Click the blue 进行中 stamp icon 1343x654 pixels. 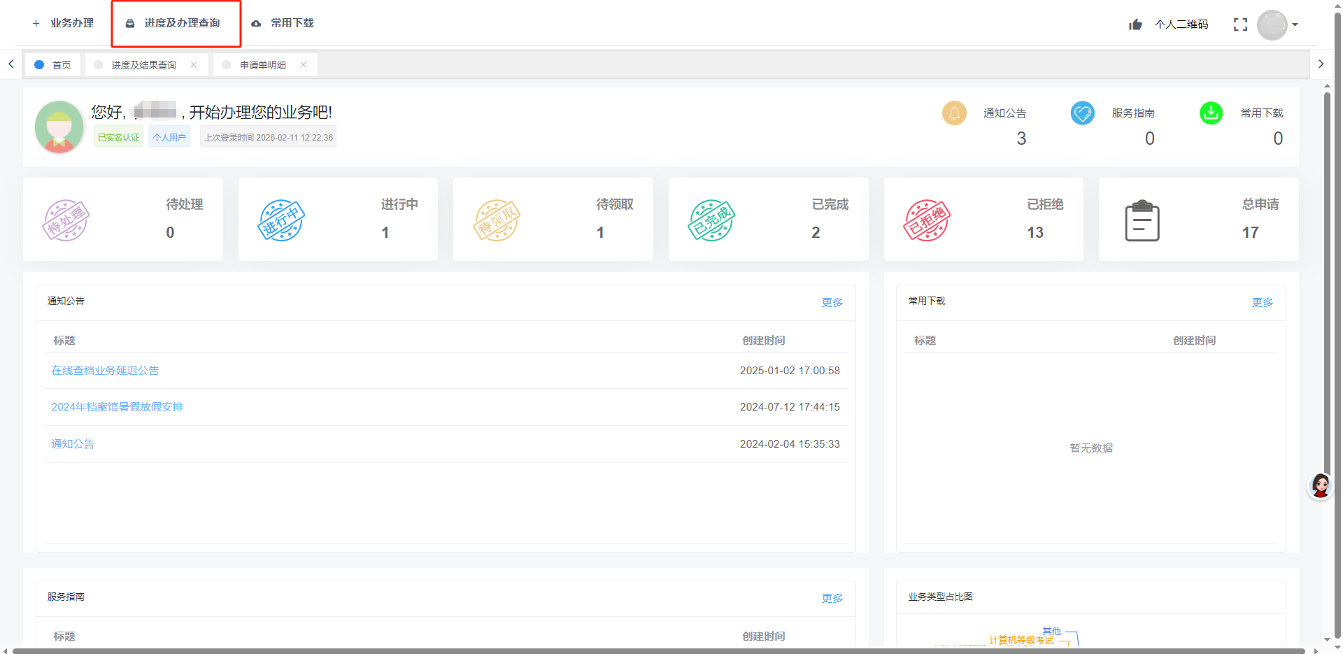click(x=281, y=220)
